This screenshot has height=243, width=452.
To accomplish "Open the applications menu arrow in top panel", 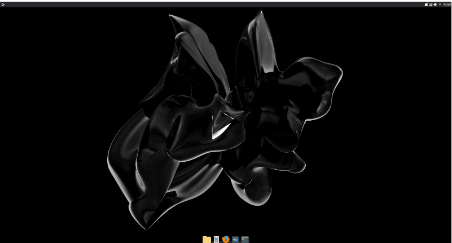I will [3, 5].
